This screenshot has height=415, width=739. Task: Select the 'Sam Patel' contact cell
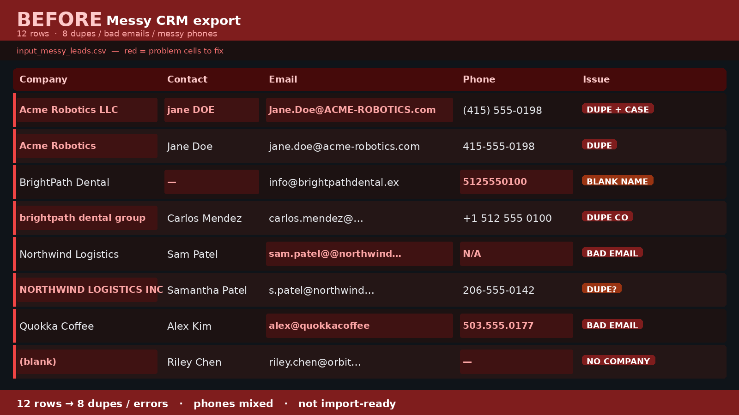192,254
